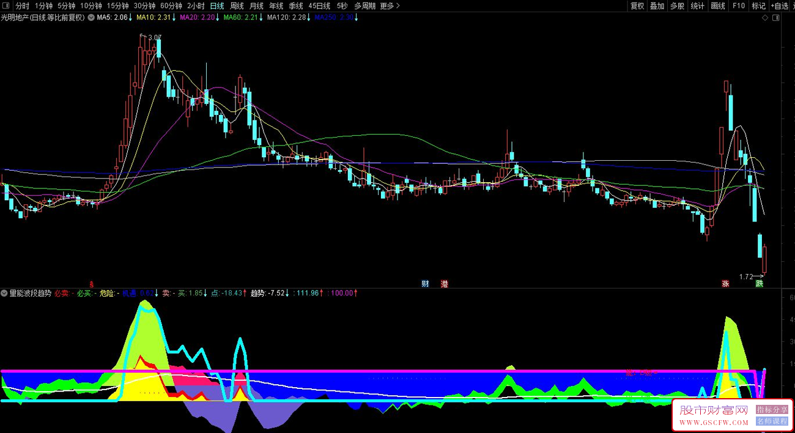The height and width of the screenshot is (433, 795).
Task: Click the 1.72 low price label
Action: [x=746, y=276]
